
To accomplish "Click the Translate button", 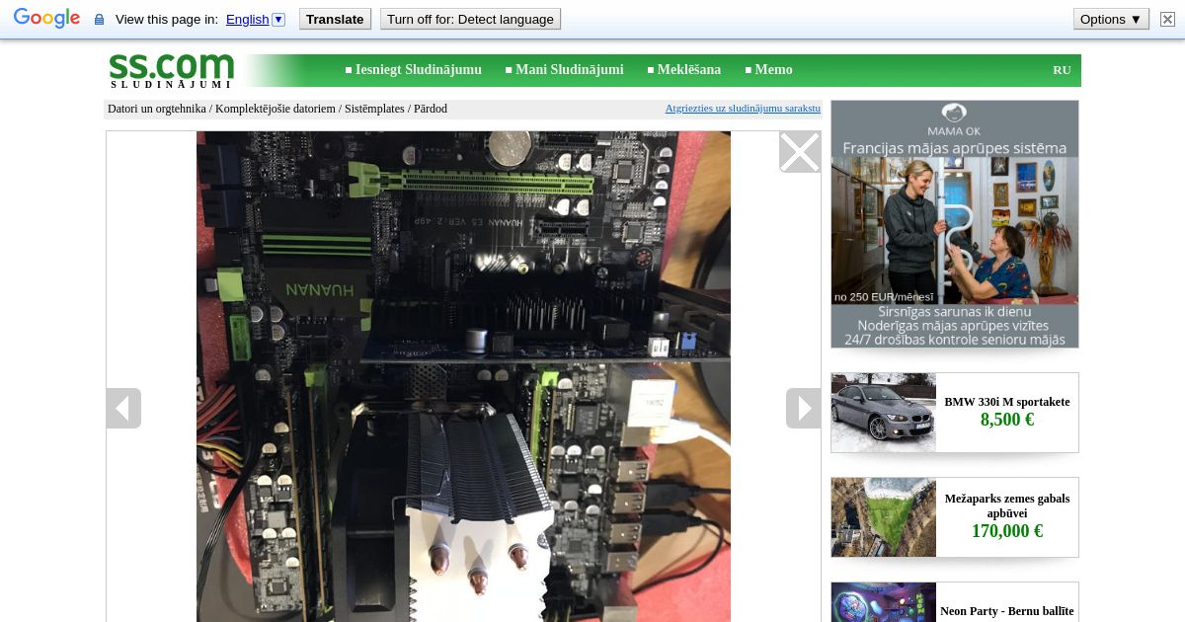I will [335, 19].
